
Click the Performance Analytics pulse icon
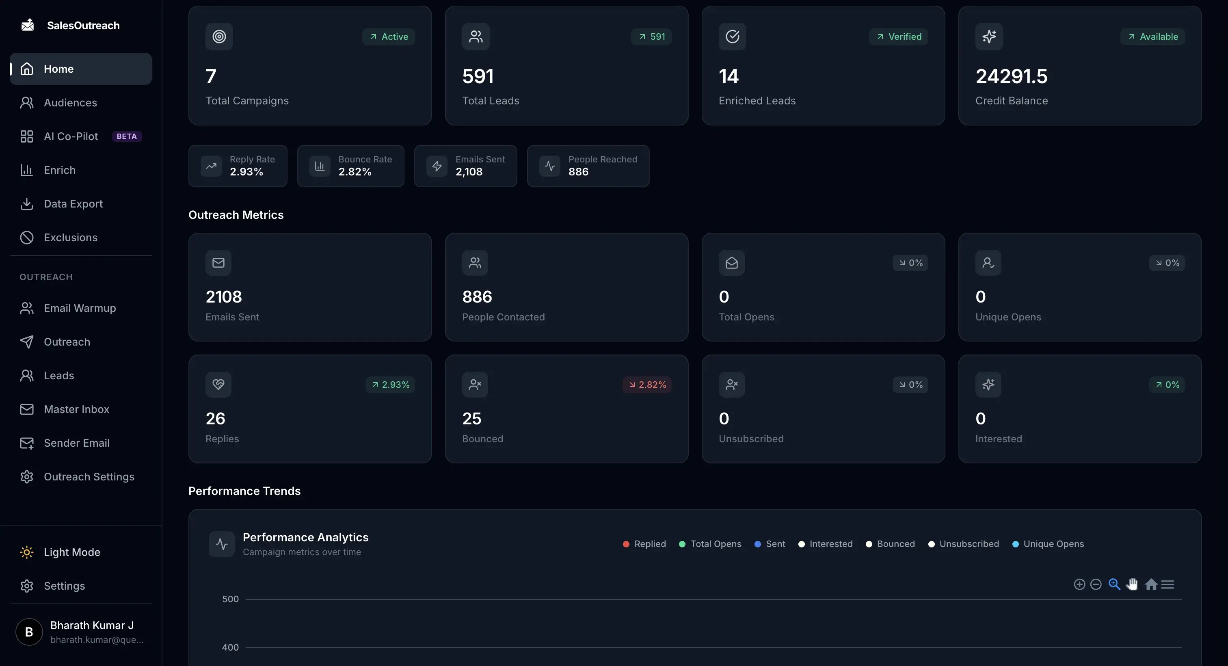click(221, 543)
